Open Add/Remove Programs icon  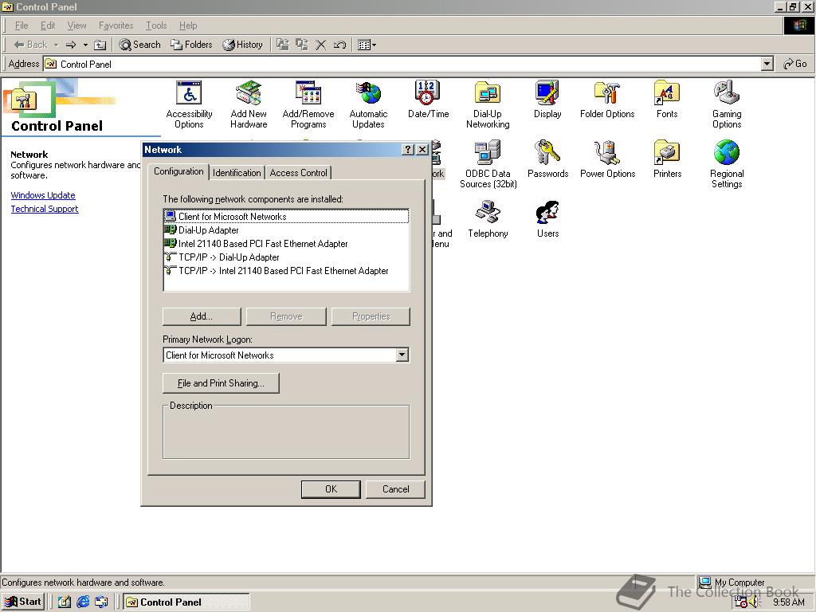308,104
